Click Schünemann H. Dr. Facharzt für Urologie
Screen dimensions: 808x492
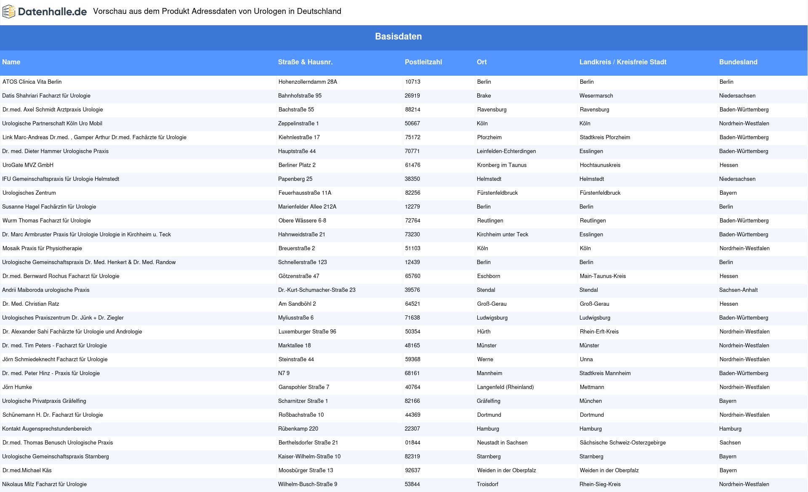tap(53, 415)
